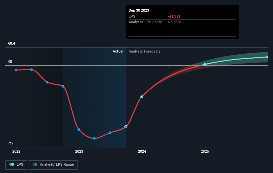Click the 2022 x-axis label
This screenshot has height=173, width=273.
coord(16,152)
